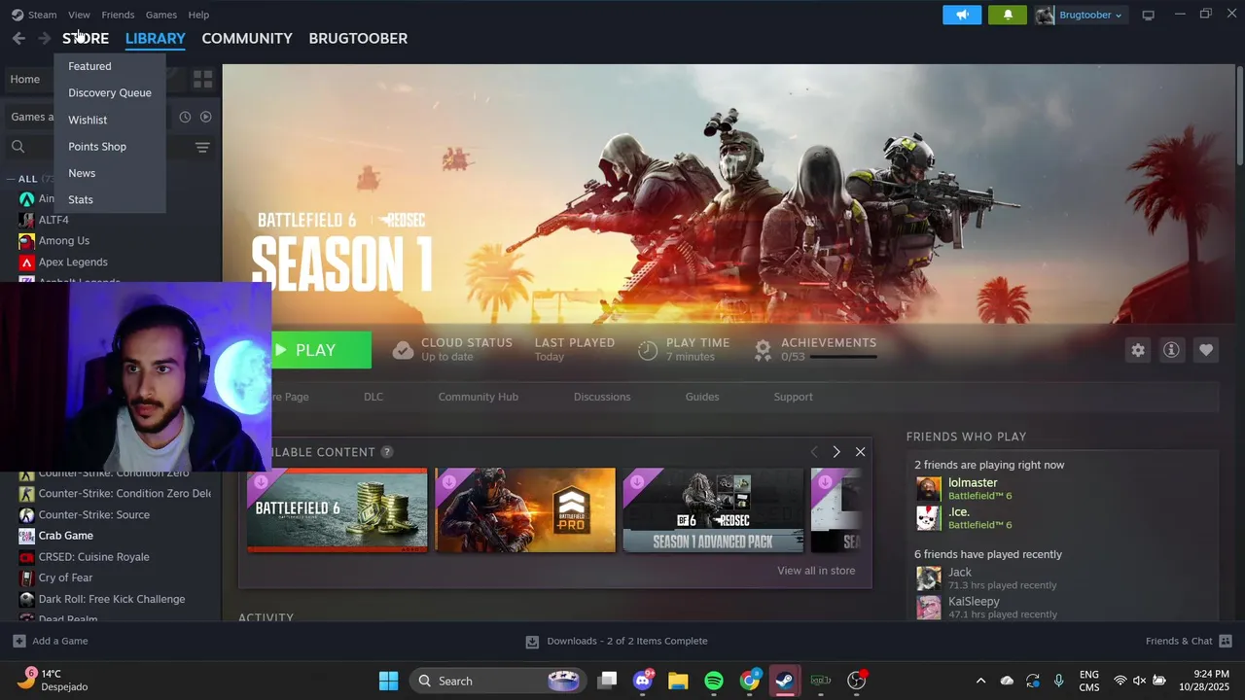Click the library search magnifier icon
This screenshot has height=700, width=1245.
tap(18, 147)
